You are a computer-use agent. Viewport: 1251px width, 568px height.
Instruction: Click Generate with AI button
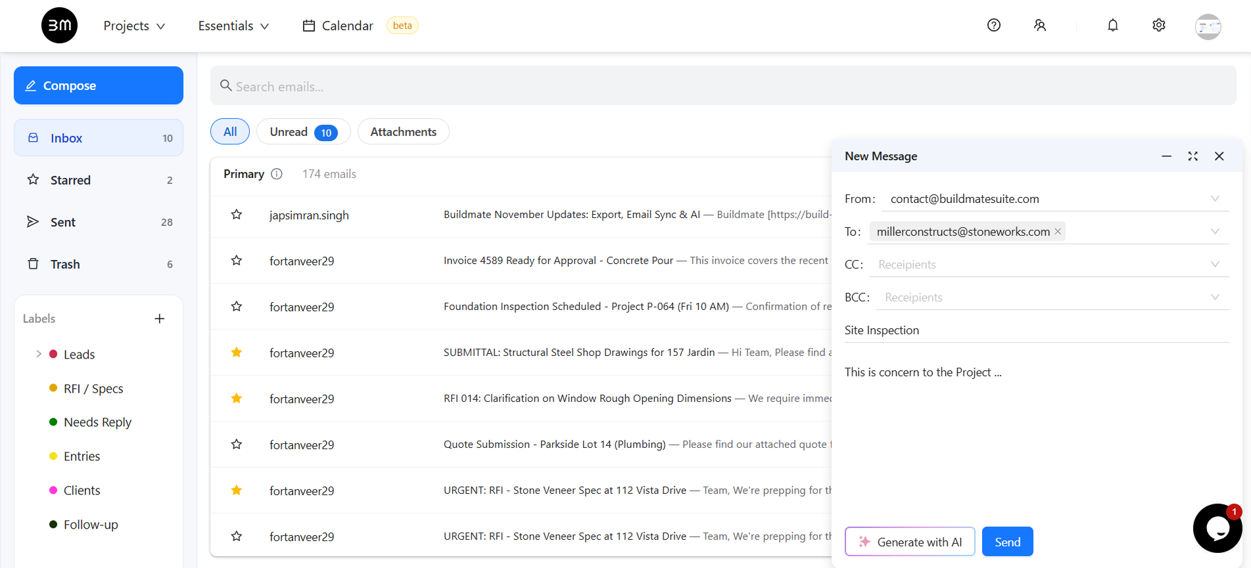[910, 542]
